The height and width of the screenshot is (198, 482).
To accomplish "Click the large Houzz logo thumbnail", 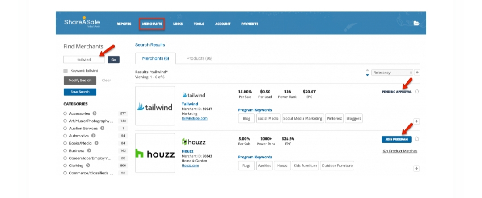I will [x=155, y=153].
